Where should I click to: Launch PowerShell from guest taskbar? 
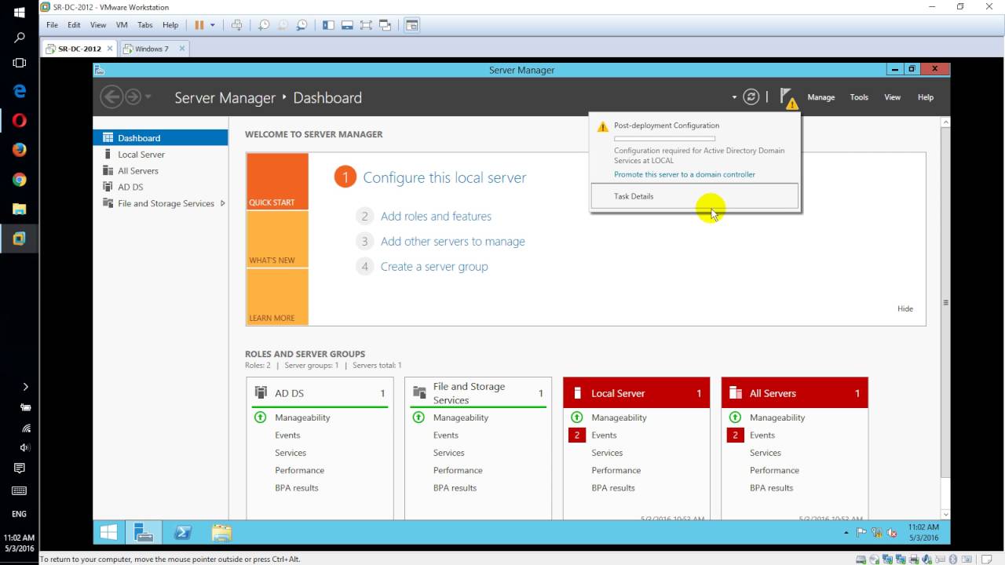[183, 532]
